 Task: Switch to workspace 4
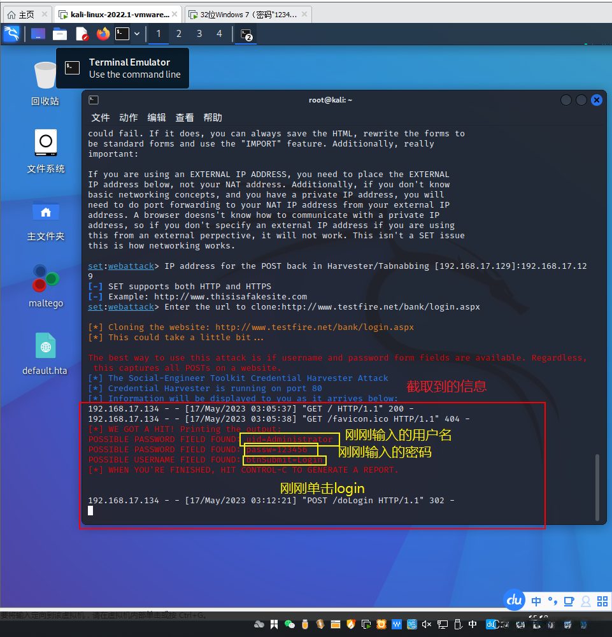(x=219, y=34)
